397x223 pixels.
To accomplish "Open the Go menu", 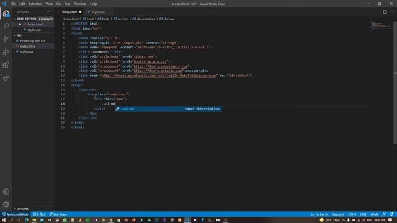I will click(58, 4).
